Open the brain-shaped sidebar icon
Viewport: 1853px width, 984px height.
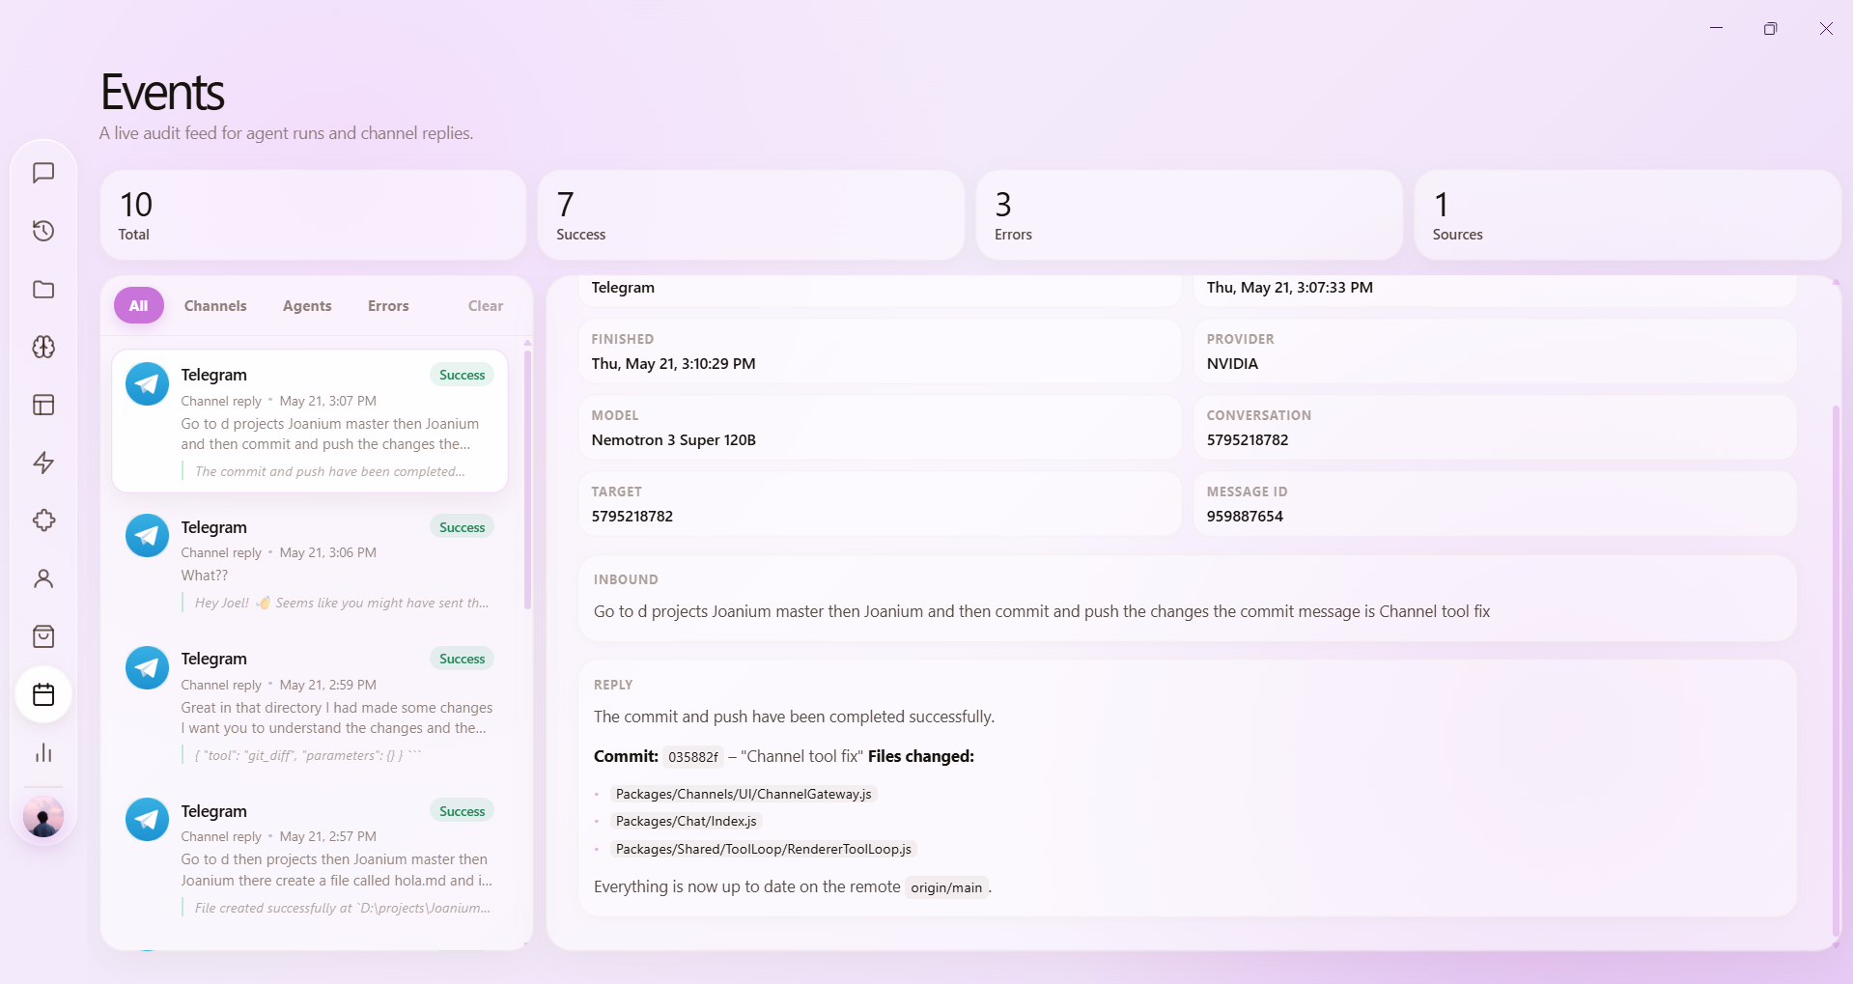(x=43, y=347)
